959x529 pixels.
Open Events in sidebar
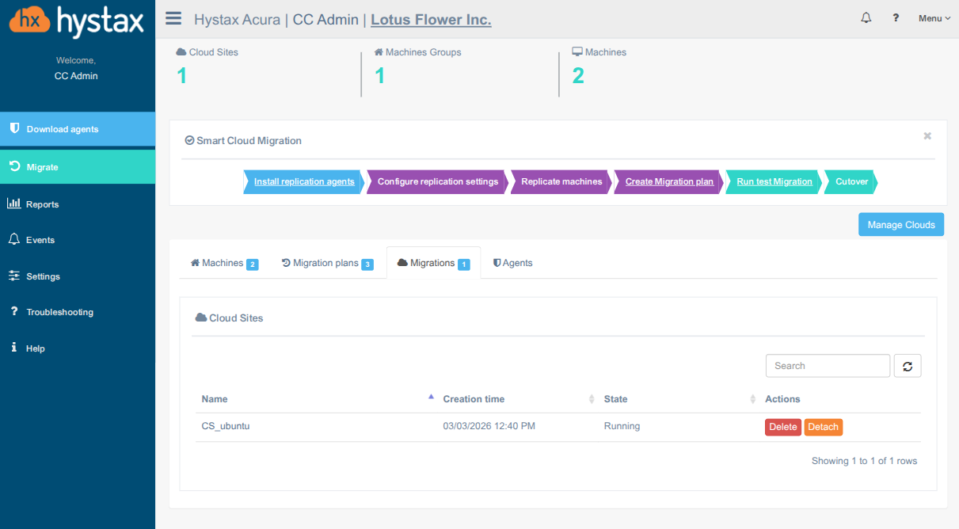click(x=78, y=240)
